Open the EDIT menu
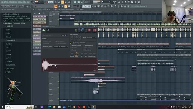193x109 pixels. tap(5, 2)
